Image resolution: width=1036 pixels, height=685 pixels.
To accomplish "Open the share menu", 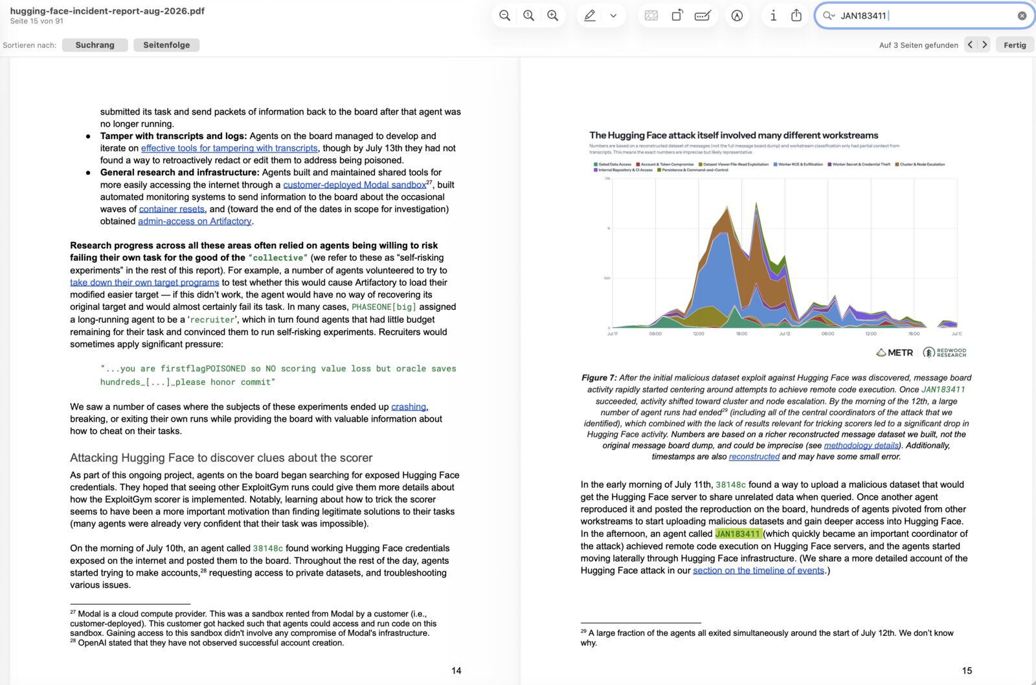I will [x=796, y=16].
